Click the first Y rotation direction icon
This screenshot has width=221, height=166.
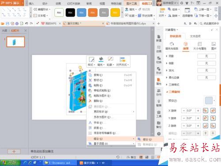[206, 118]
